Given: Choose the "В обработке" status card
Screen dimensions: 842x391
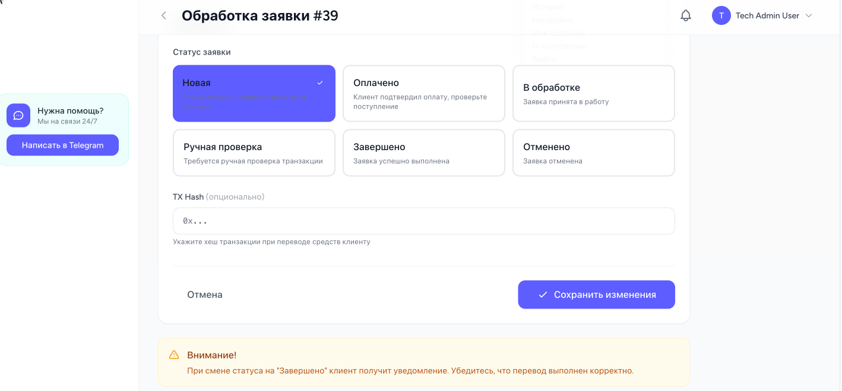Looking at the screenshot, I should 593,93.
